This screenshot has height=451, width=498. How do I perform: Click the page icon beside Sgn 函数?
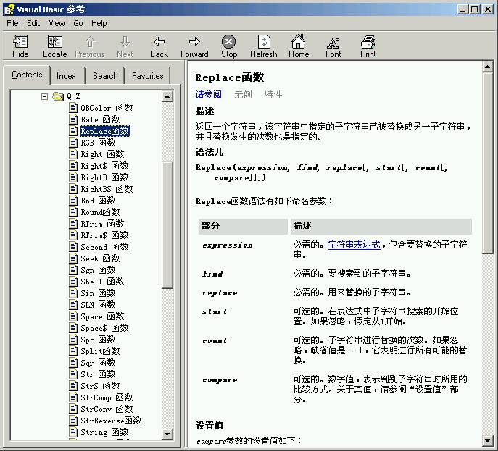click(x=73, y=270)
